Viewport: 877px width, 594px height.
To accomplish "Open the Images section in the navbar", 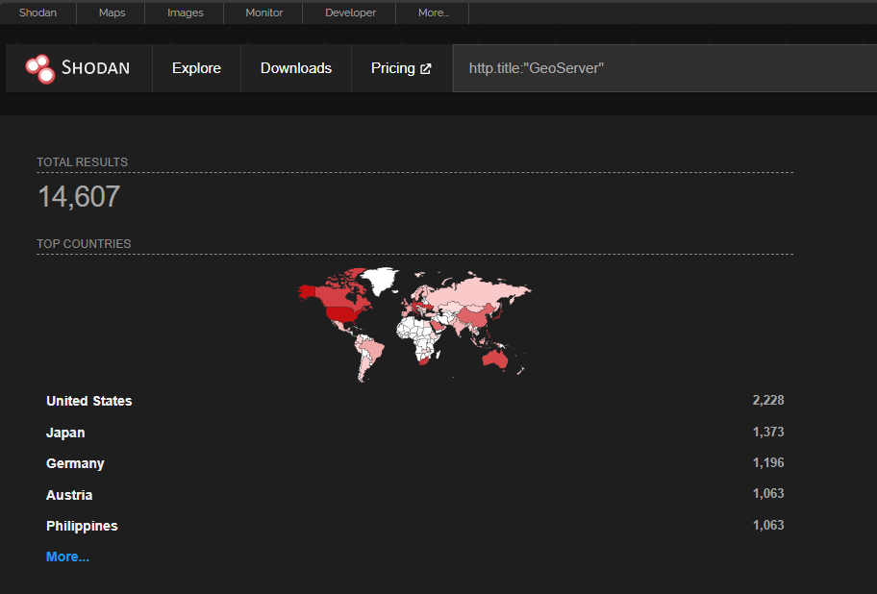I will (185, 12).
